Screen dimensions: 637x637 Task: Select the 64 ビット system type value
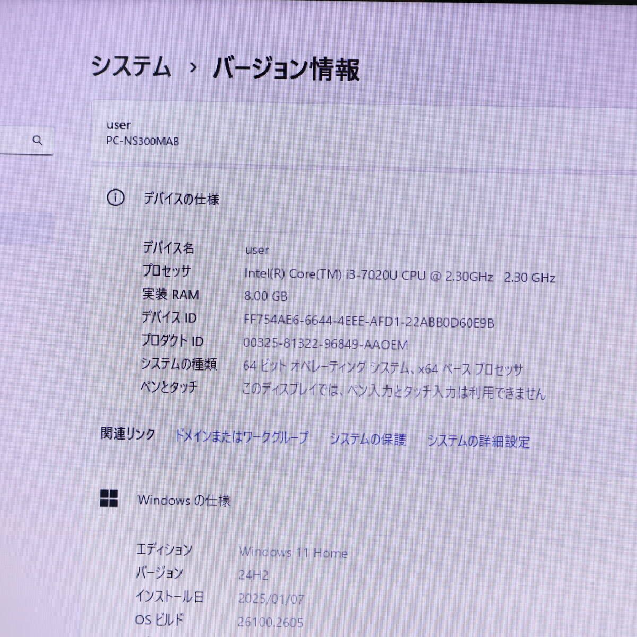click(x=383, y=367)
